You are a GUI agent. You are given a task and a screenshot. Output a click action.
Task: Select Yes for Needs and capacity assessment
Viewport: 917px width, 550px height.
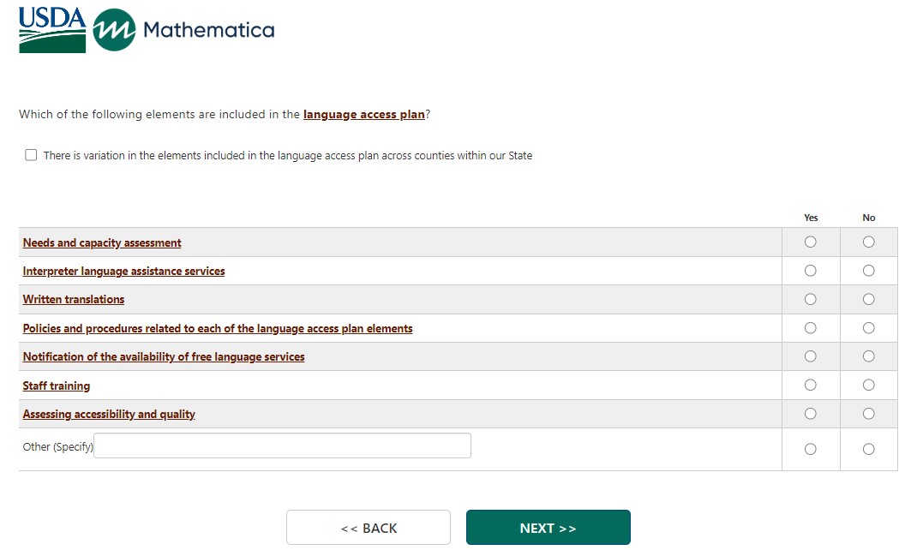(x=811, y=242)
